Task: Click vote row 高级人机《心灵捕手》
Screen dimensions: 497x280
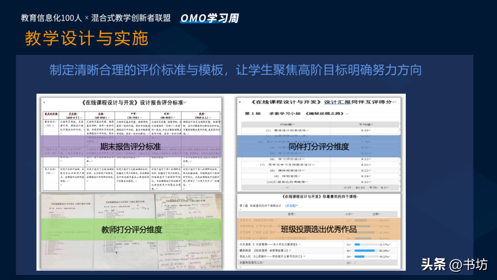Action: [x=318, y=257]
